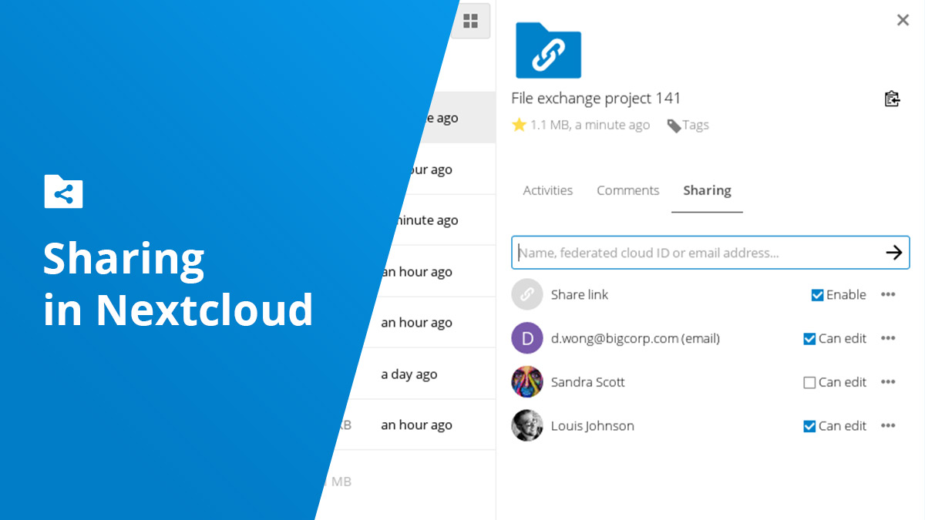Copy the file's internal link via clipboard icon

pos(892,99)
